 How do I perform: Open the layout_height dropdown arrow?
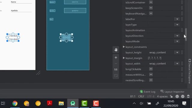click(177, 52)
